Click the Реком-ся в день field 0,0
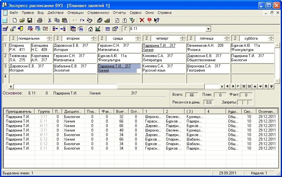 click(x=209, y=103)
